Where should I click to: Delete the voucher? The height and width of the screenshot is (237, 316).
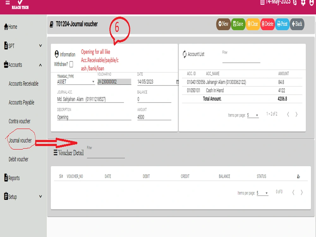pyautogui.click(x=267, y=24)
